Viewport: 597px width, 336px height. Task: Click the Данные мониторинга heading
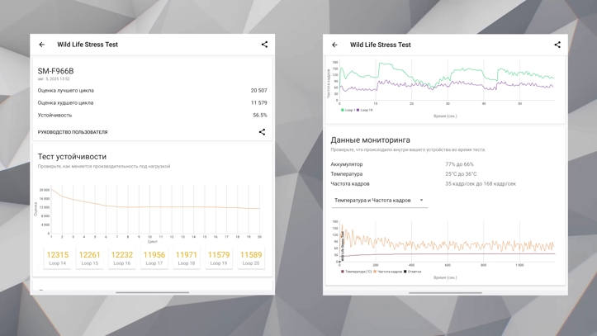pyautogui.click(x=370, y=140)
